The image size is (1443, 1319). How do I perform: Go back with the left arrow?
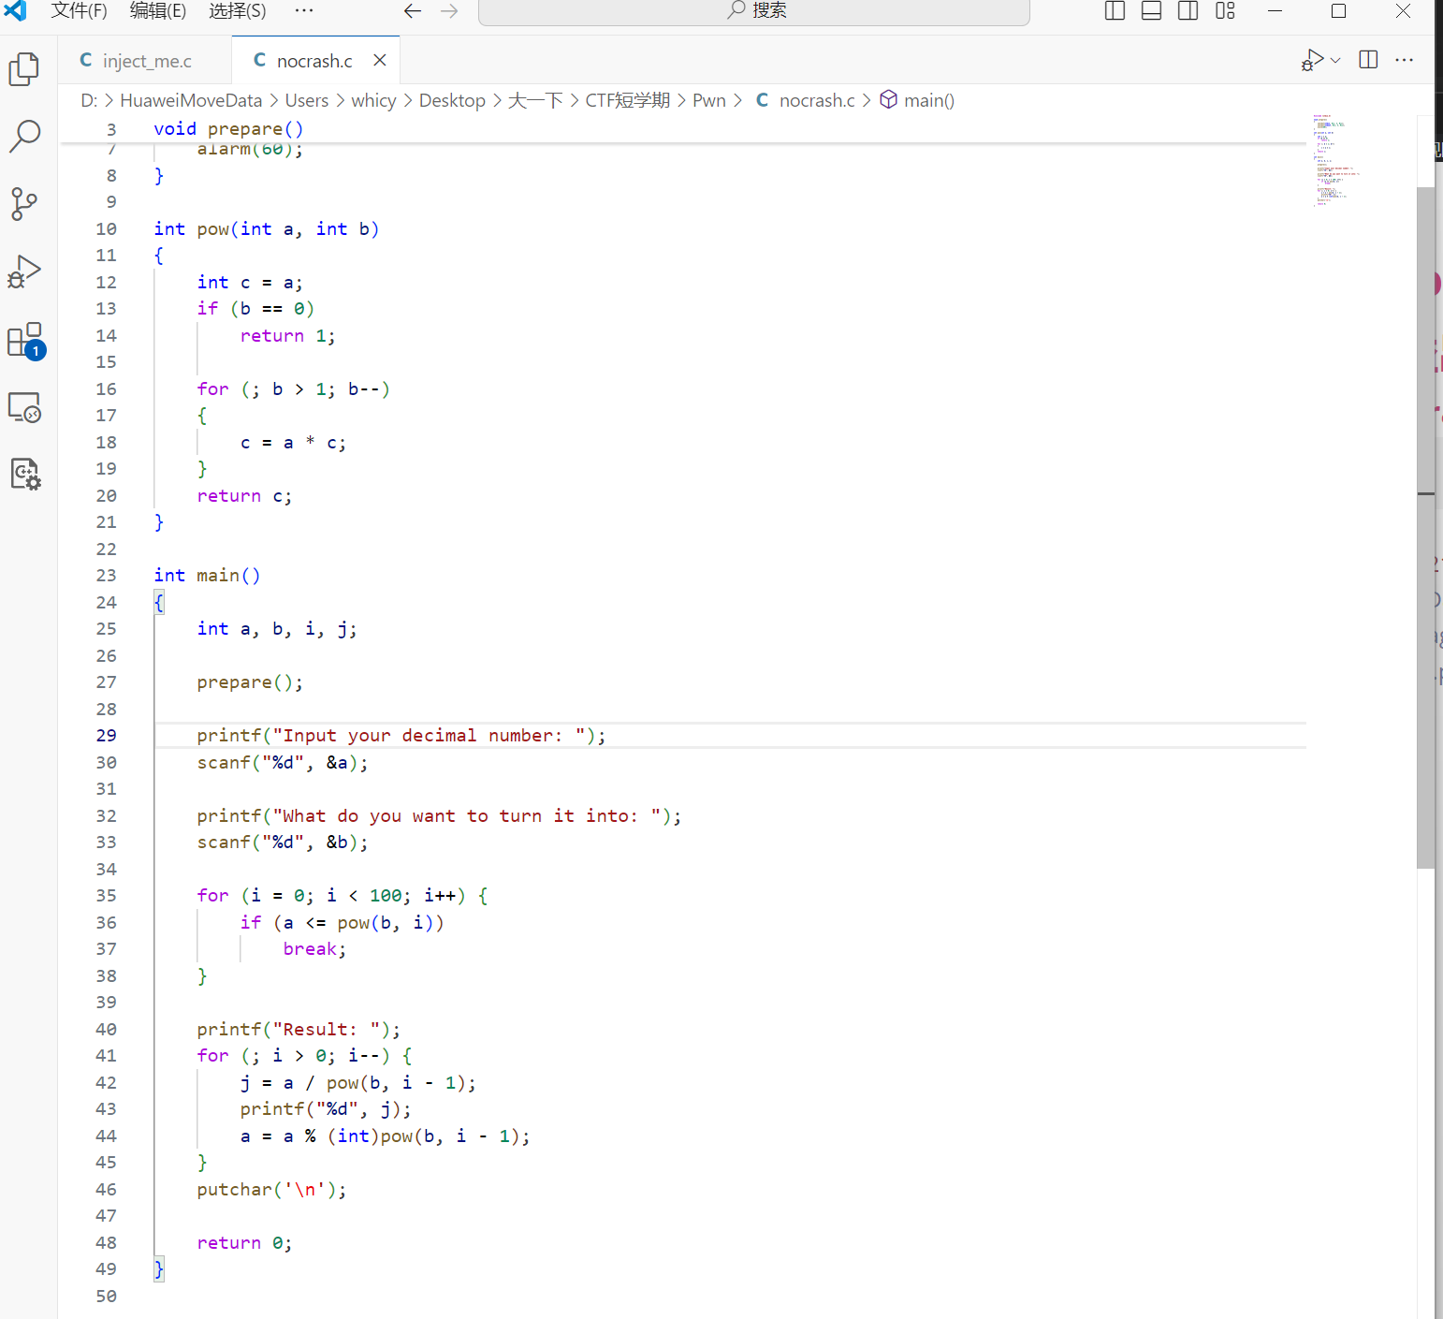tap(413, 11)
